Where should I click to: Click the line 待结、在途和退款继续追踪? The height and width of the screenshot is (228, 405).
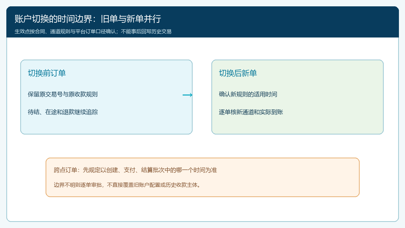point(63,112)
